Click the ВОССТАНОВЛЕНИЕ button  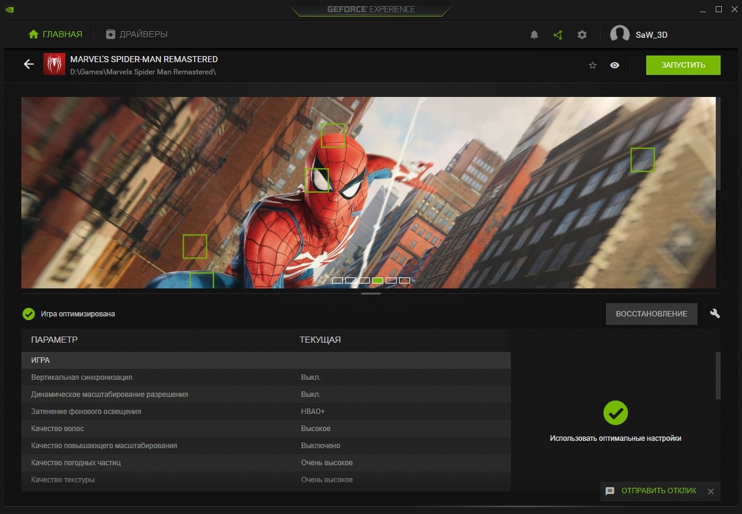point(652,313)
